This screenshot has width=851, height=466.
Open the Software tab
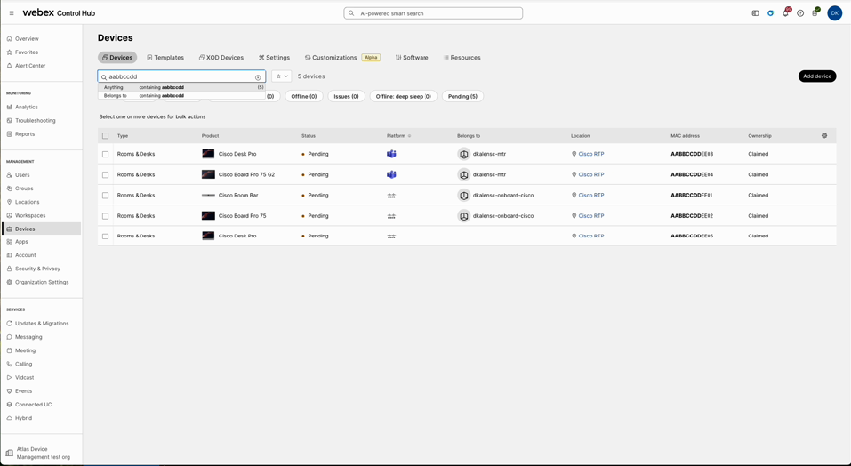(412, 58)
